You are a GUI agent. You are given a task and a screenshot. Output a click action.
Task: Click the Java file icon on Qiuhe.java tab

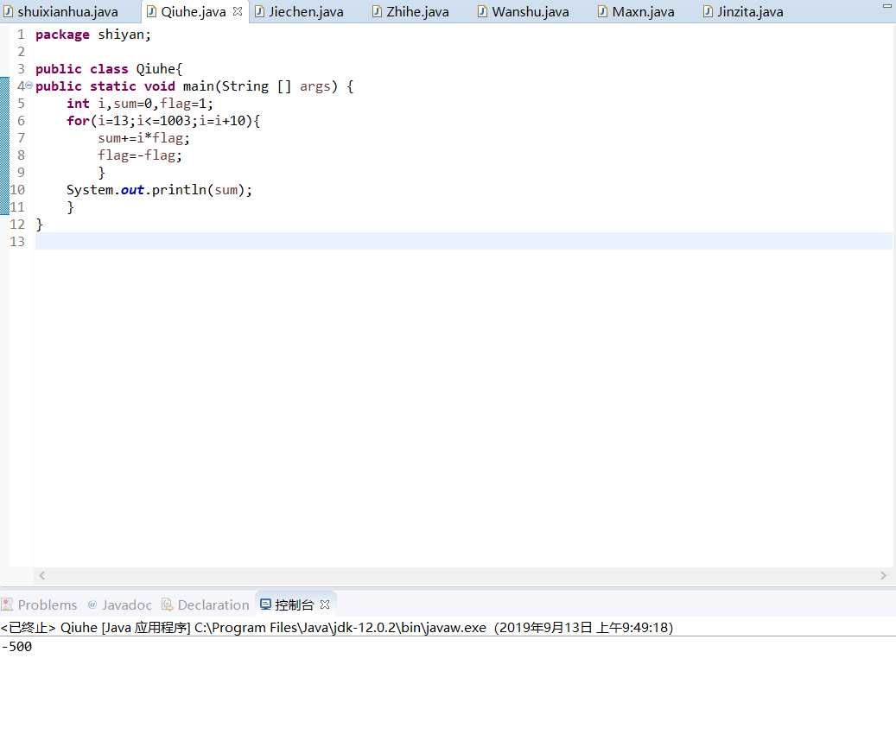(x=151, y=11)
